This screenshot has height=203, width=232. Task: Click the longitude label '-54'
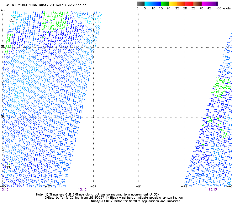coord(93,186)
